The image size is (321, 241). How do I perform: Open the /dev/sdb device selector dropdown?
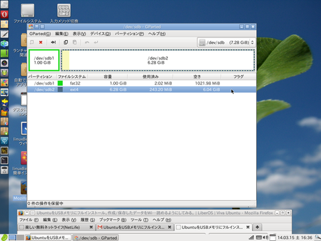[226, 42]
